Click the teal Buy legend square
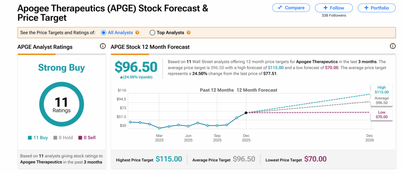402x174 pixels. click(x=30, y=138)
